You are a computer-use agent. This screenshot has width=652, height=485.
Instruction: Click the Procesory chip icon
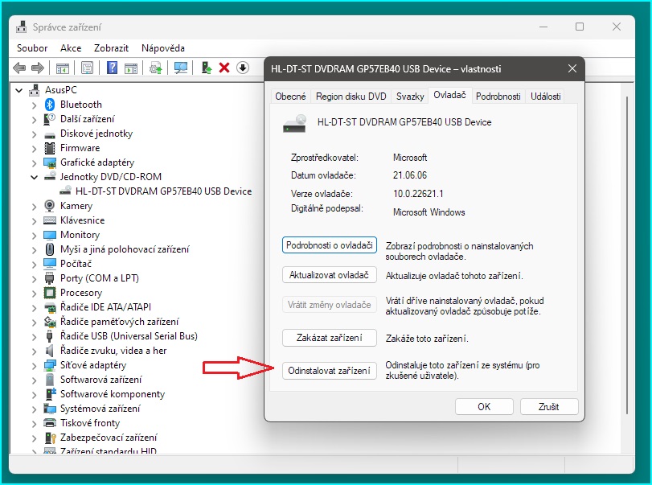point(50,293)
